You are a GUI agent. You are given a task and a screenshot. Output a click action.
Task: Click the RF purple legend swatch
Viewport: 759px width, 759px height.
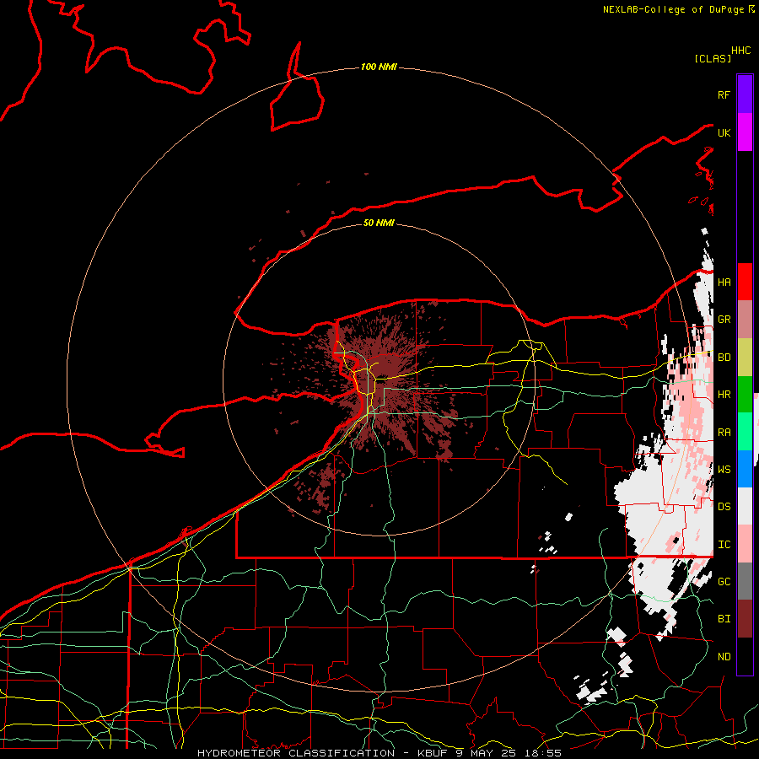click(x=745, y=94)
